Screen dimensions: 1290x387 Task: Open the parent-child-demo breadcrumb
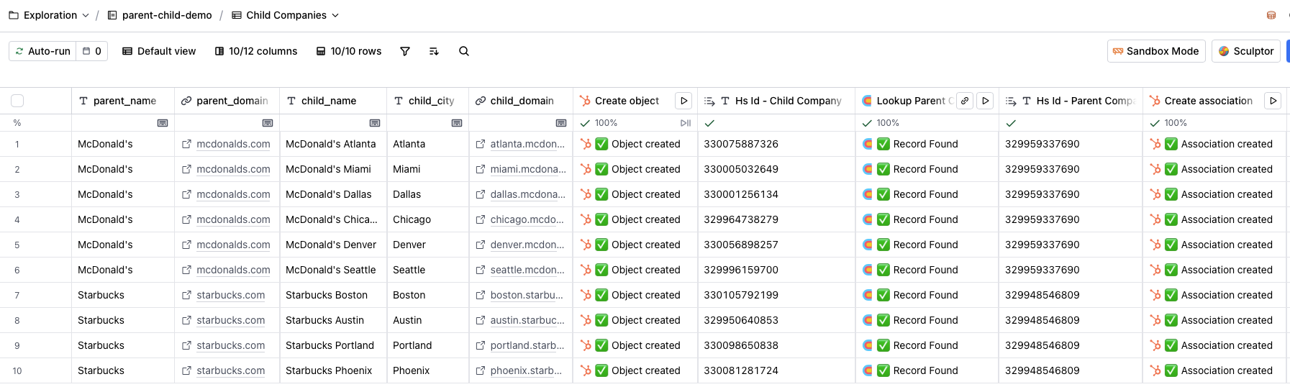pos(160,15)
